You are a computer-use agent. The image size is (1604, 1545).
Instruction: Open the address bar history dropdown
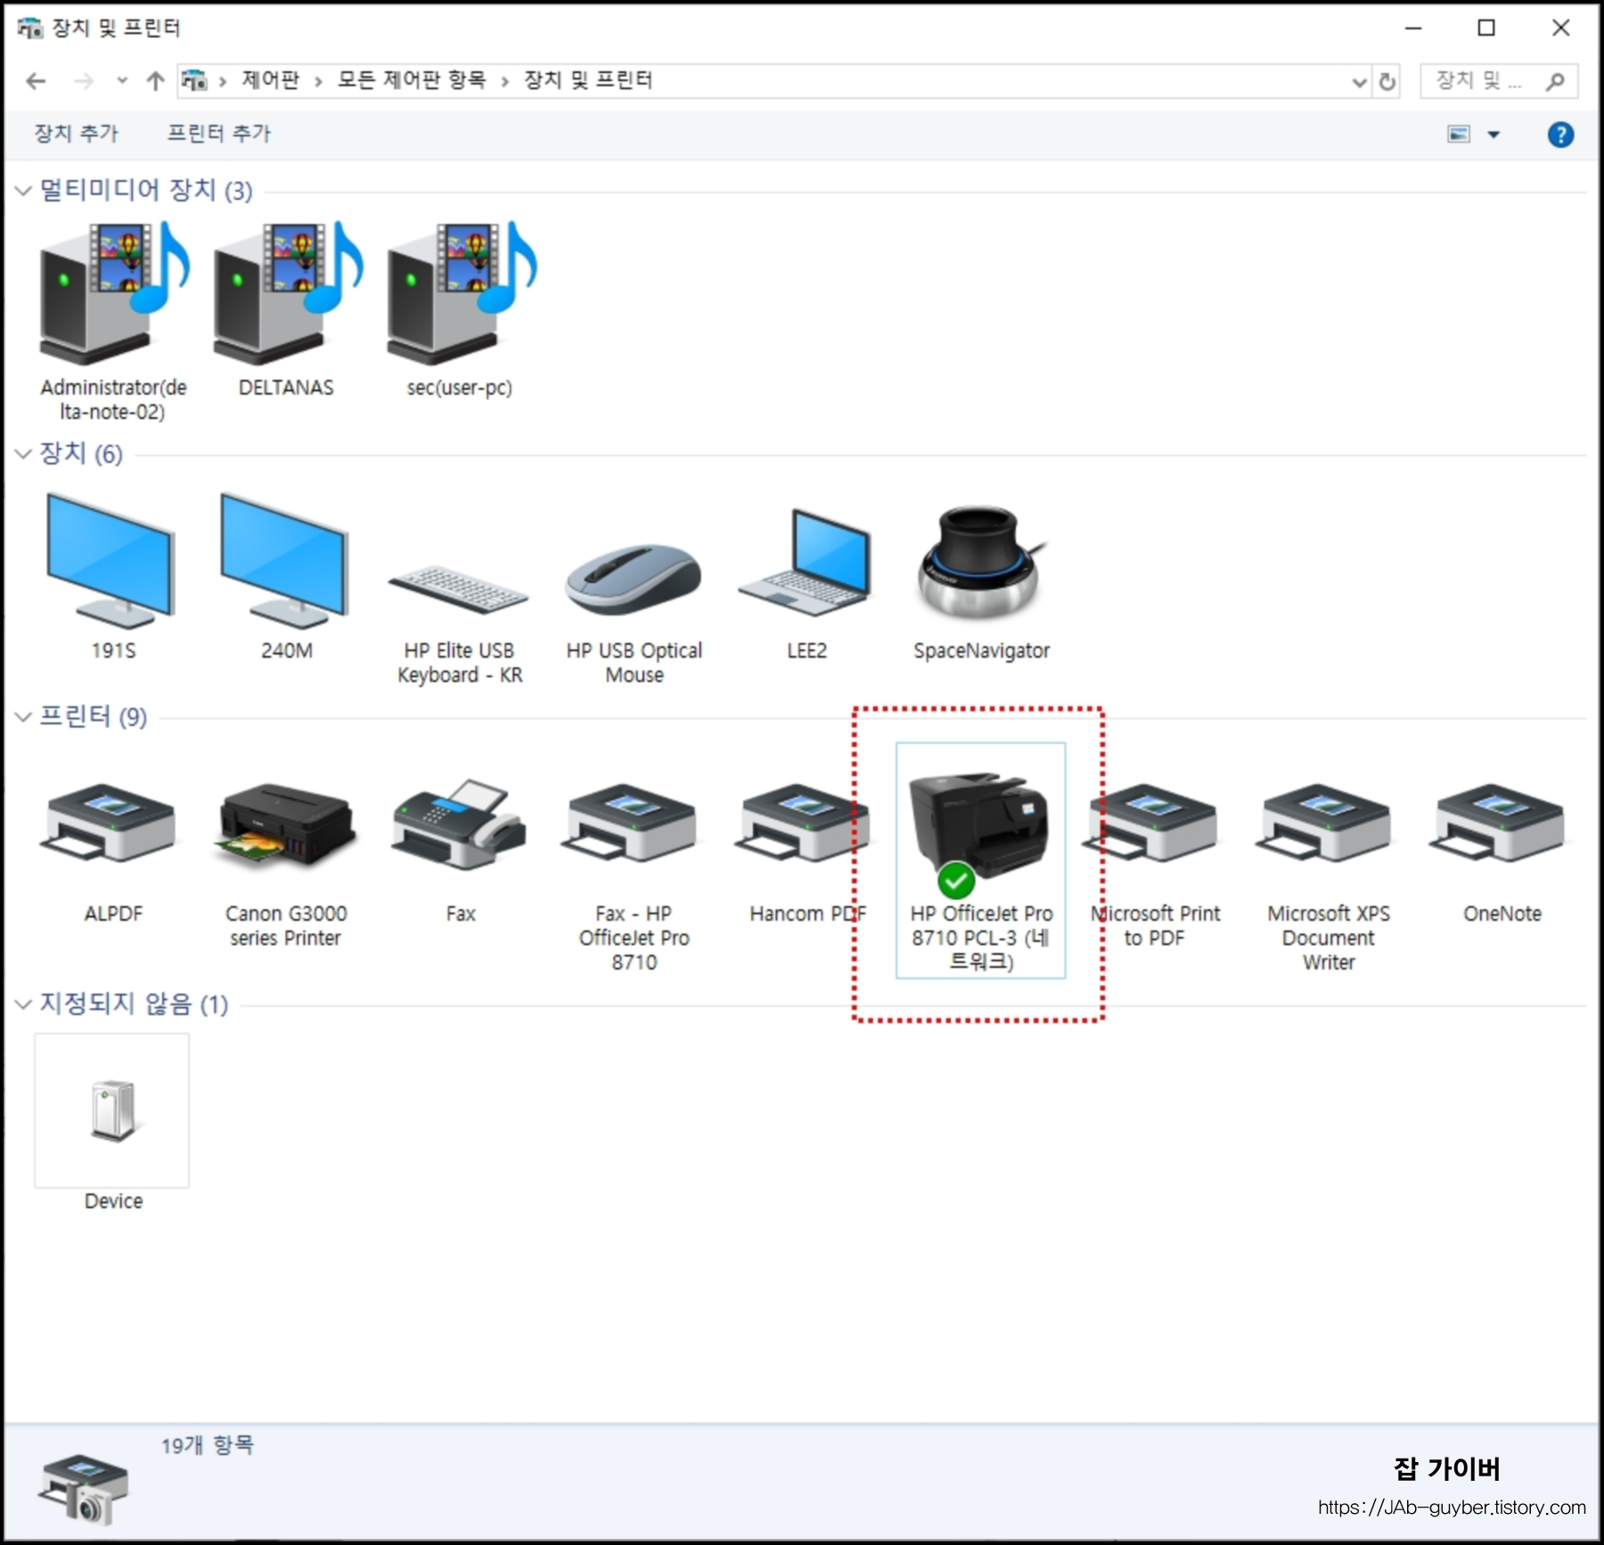[1359, 82]
